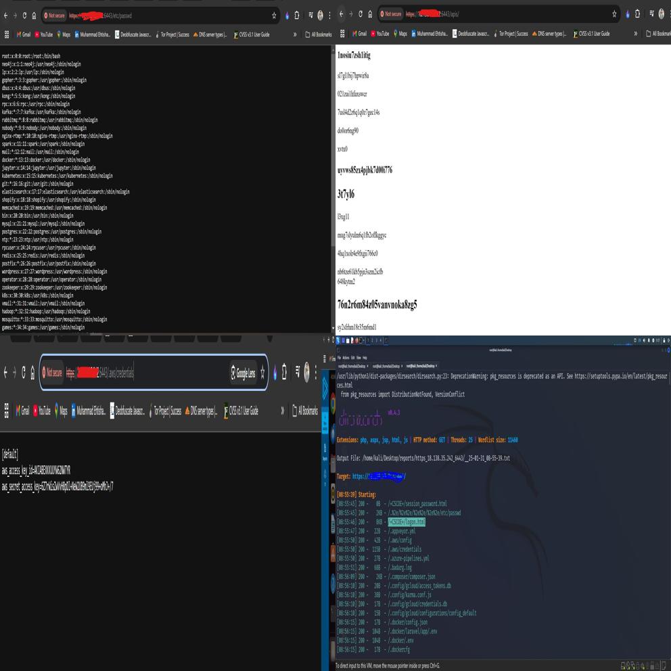Expand bookmarks overflow chevron in /apis/ window
Viewport: 671px width, 671px height.
coord(635,33)
